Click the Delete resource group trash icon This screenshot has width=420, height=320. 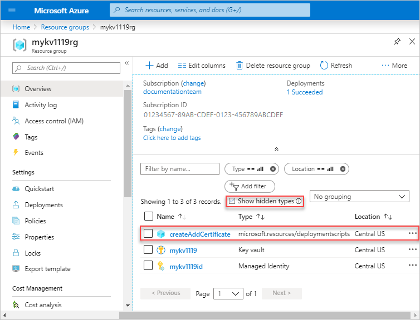point(240,66)
